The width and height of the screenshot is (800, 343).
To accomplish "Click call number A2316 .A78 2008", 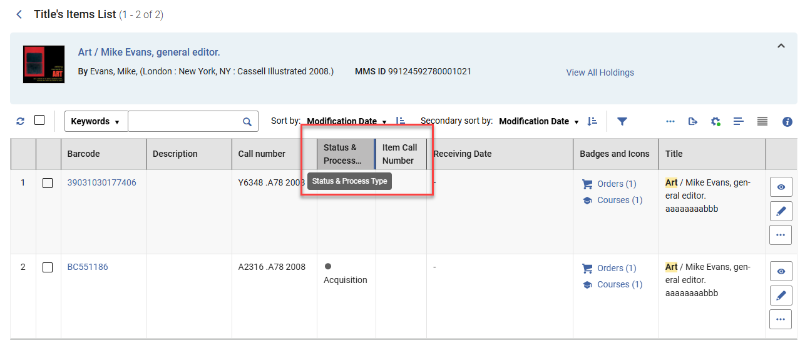I will (x=272, y=267).
